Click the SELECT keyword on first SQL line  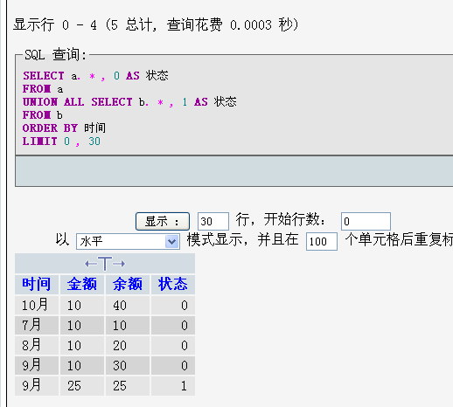tap(44, 76)
